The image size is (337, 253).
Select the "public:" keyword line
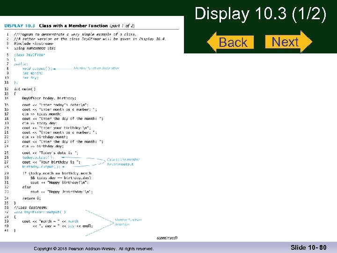point(21,64)
